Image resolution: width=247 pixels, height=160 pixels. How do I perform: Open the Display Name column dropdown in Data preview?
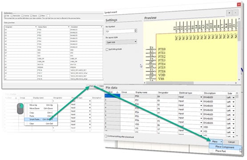69,27
